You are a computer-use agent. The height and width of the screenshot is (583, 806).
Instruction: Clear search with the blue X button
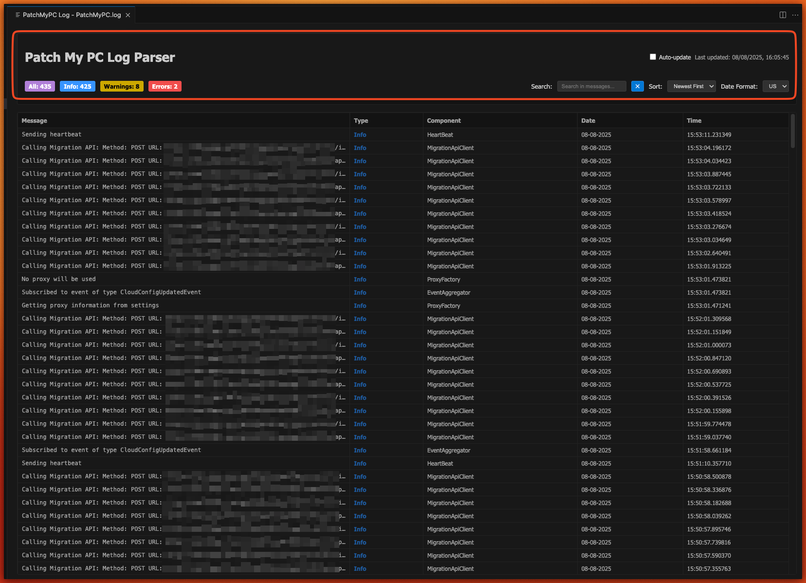click(637, 86)
